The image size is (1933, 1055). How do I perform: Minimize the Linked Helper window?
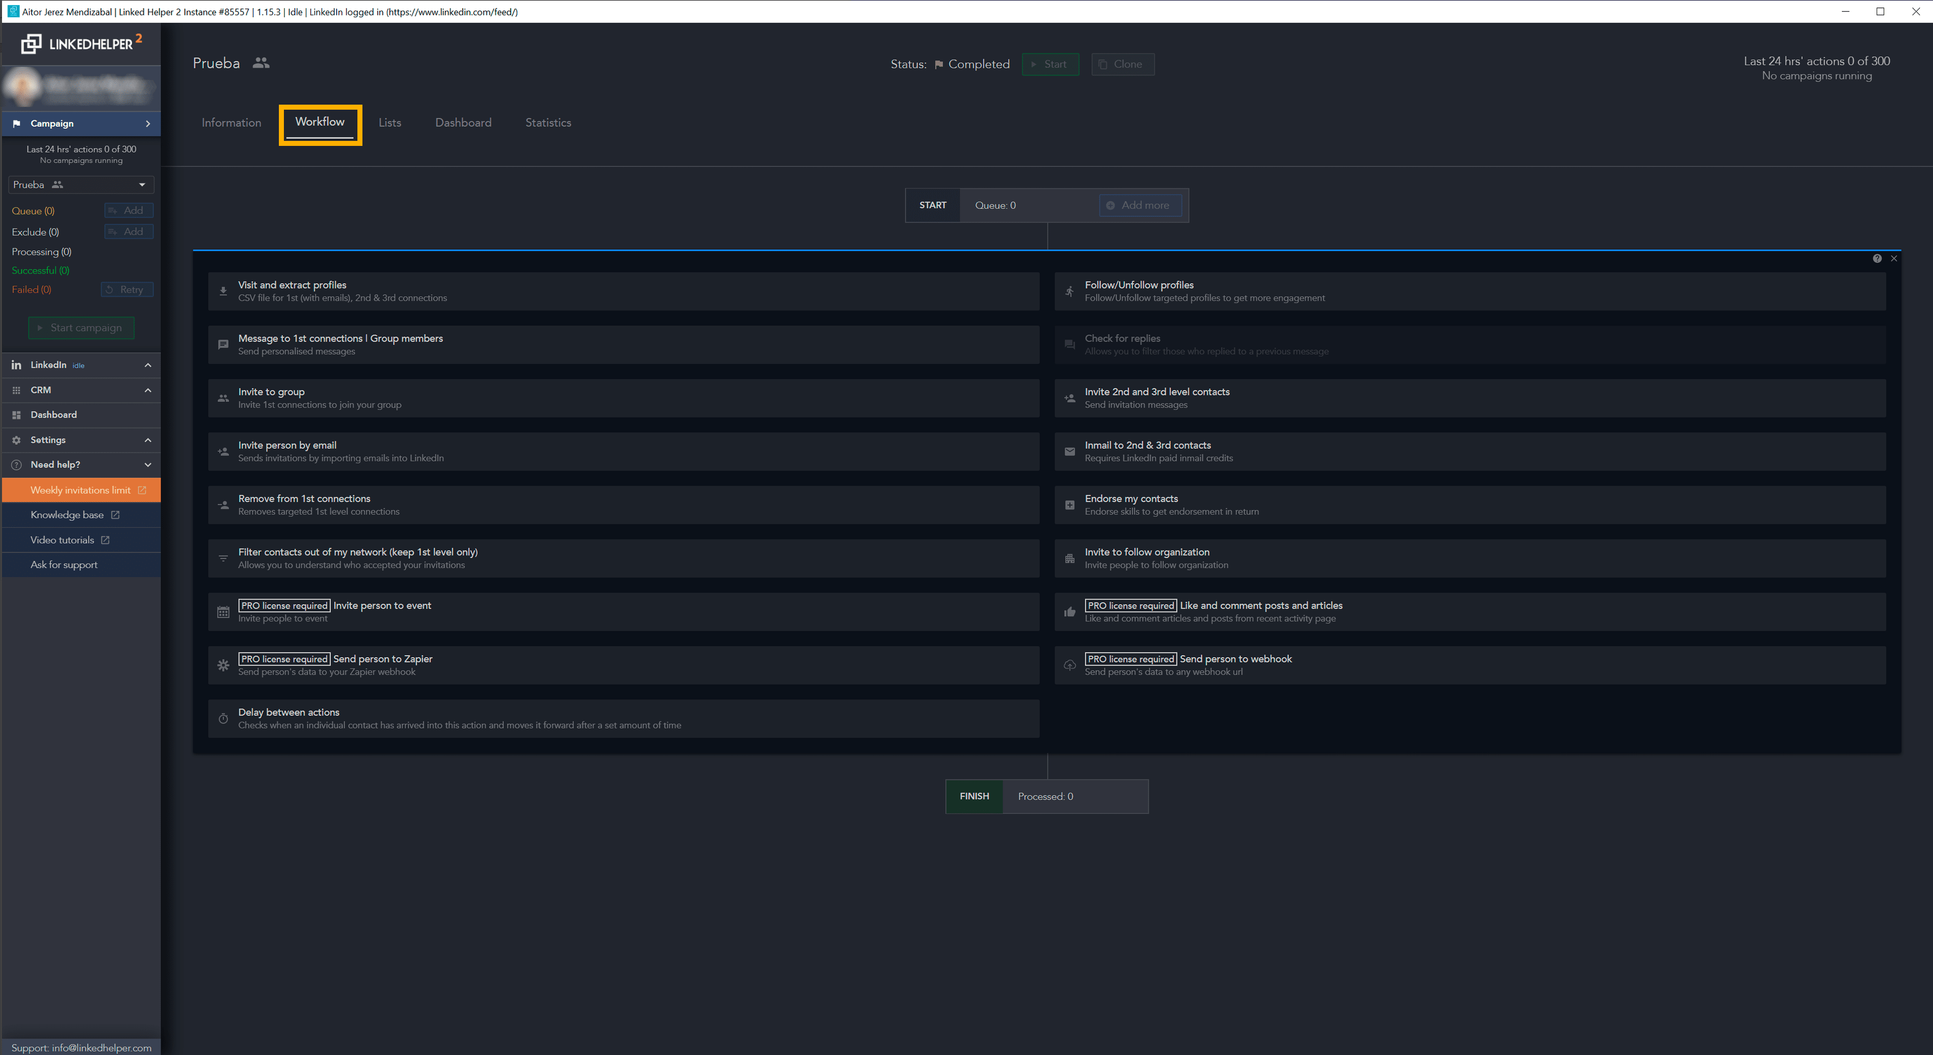click(1845, 11)
